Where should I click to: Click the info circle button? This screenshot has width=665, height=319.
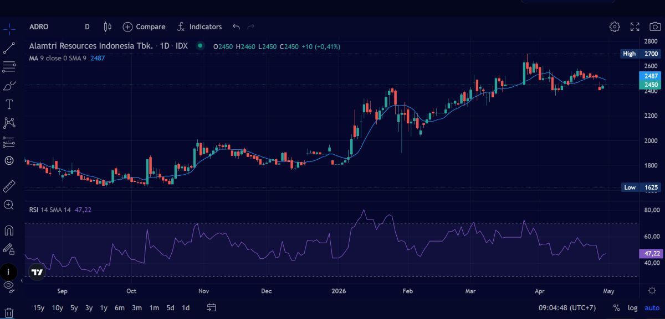(8, 272)
